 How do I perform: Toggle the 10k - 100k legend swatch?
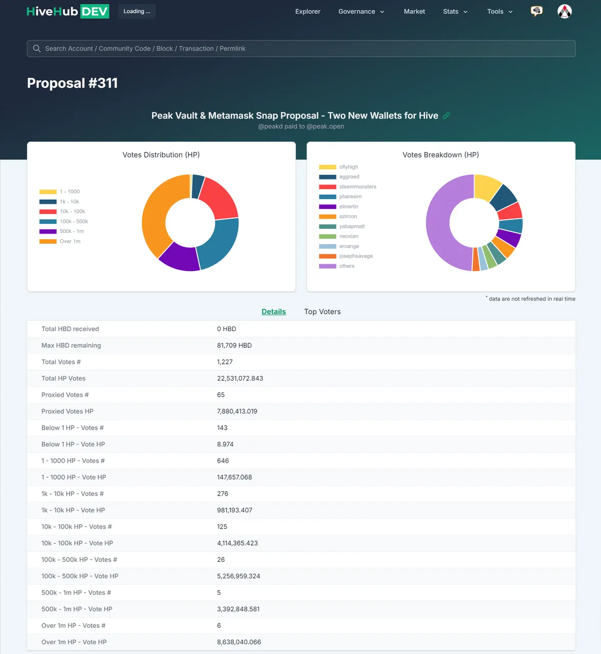click(48, 212)
